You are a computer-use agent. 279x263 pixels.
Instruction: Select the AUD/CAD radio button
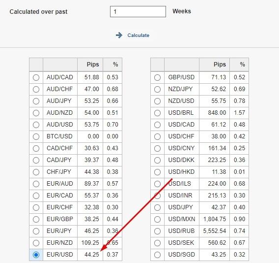36,78
